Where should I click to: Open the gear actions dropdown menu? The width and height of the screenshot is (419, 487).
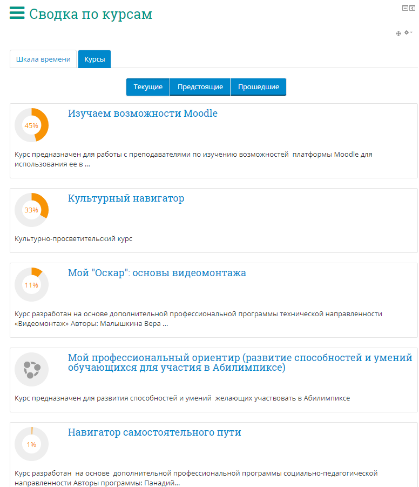408,33
